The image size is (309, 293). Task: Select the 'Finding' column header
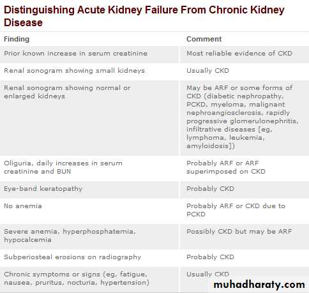(17, 39)
